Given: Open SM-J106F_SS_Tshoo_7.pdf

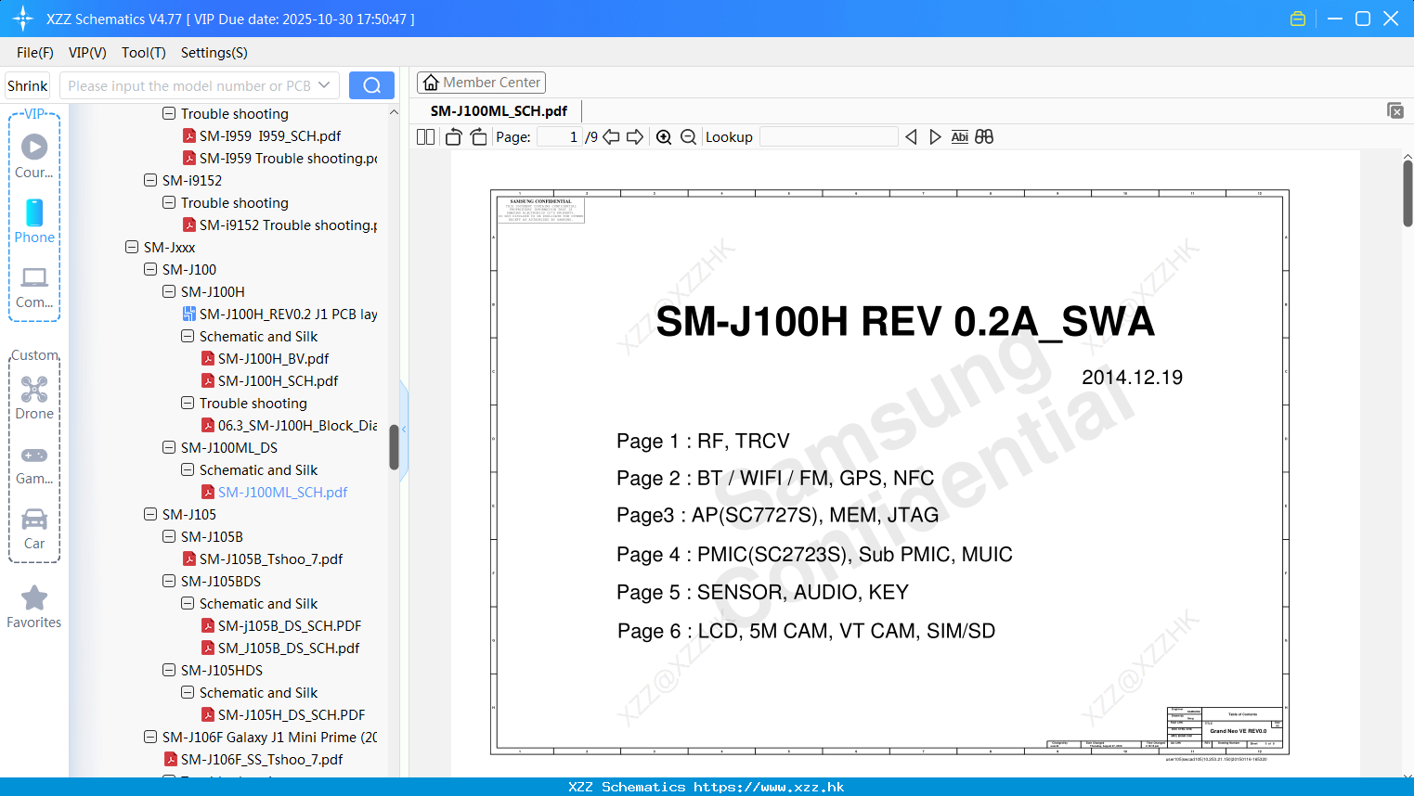Looking at the screenshot, I should pyautogui.click(x=253, y=759).
